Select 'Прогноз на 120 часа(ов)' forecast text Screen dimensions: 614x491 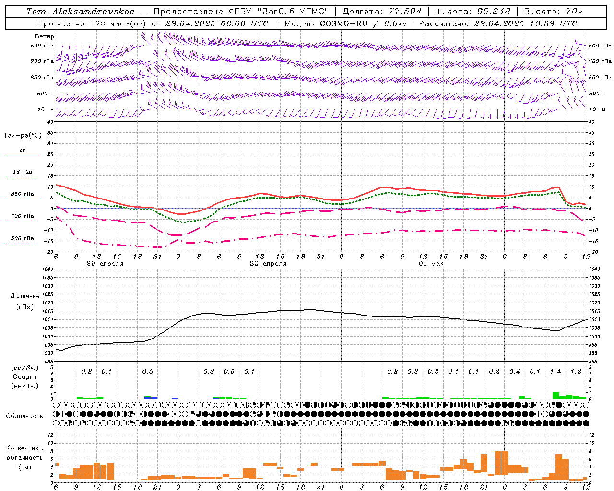pyautogui.click(x=92, y=23)
